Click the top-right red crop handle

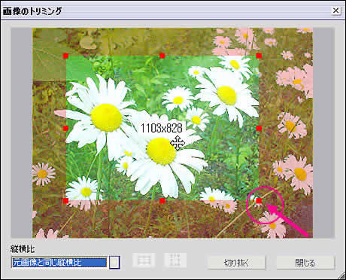pyautogui.click(x=259, y=56)
